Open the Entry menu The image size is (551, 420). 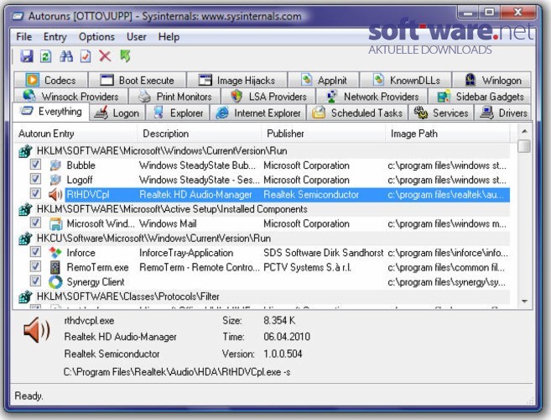coord(55,37)
